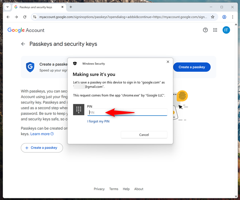The width and height of the screenshot is (240, 200).
Task: Open the About footer link
Action: [139, 189]
